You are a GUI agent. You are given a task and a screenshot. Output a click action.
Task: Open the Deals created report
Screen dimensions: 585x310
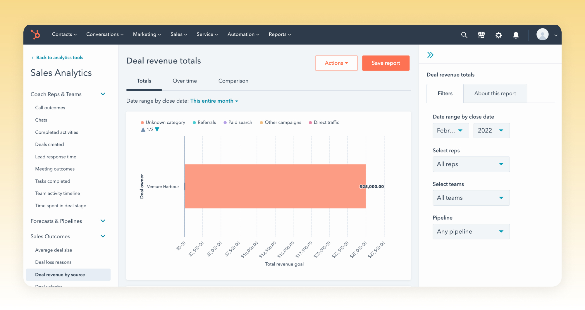[x=49, y=144]
